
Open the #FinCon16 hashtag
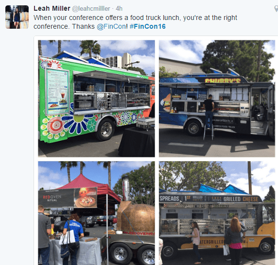pos(148,26)
